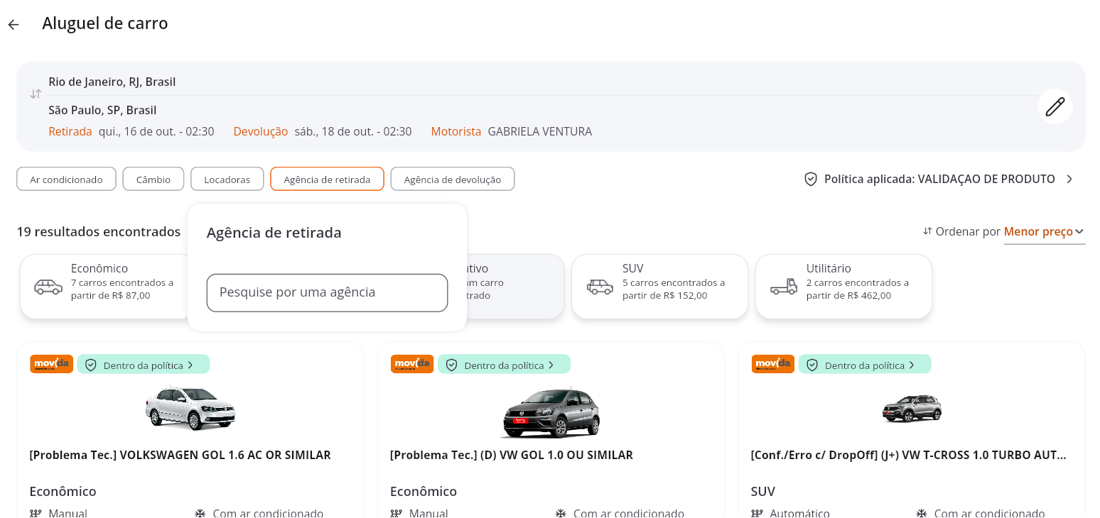Click the pencil edit search icon

coord(1055,106)
